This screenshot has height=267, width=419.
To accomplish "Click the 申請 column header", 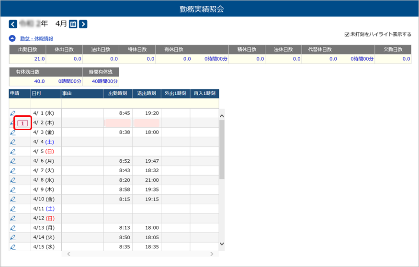I will (20, 93).
